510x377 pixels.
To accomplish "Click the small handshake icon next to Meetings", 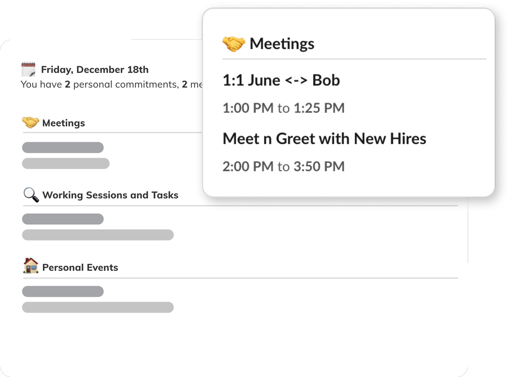I will coord(30,122).
